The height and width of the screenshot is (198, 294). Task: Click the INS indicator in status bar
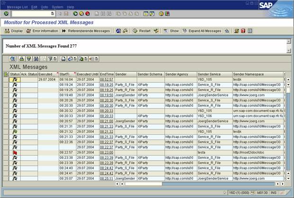click(x=274, y=192)
